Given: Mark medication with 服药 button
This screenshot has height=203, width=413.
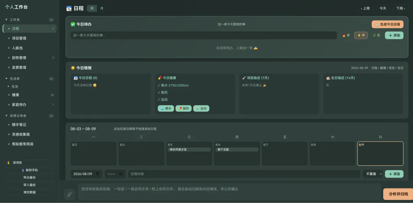Looking at the screenshot, I should [184, 108].
